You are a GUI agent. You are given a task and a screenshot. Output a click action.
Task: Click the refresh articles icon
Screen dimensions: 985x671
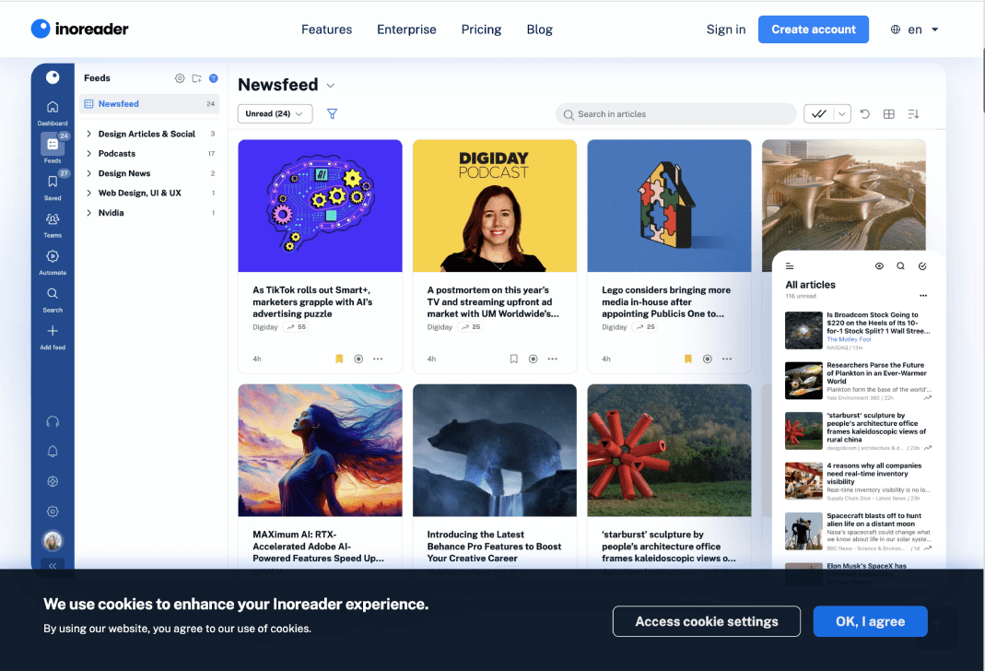pos(865,113)
